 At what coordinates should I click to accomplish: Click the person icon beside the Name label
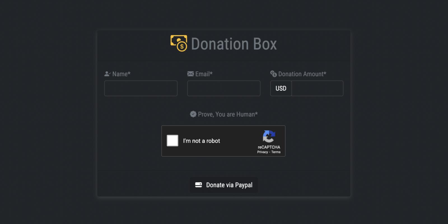pyautogui.click(x=107, y=74)
